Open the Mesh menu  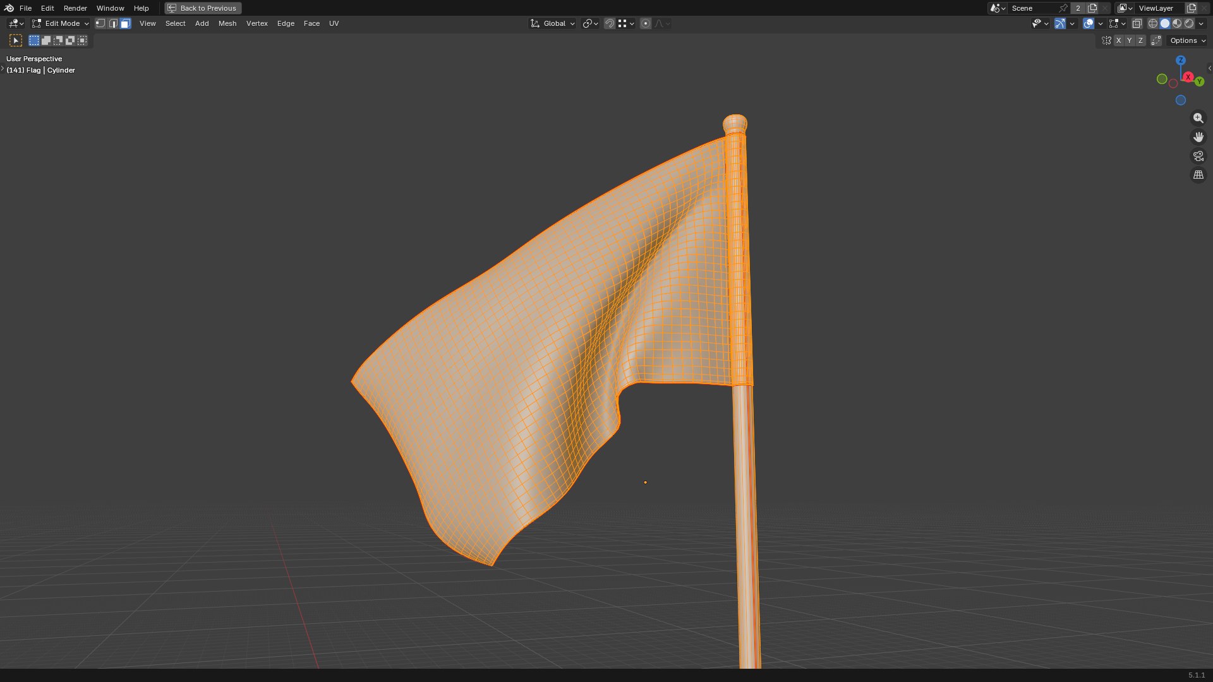(x=227, y=23)
